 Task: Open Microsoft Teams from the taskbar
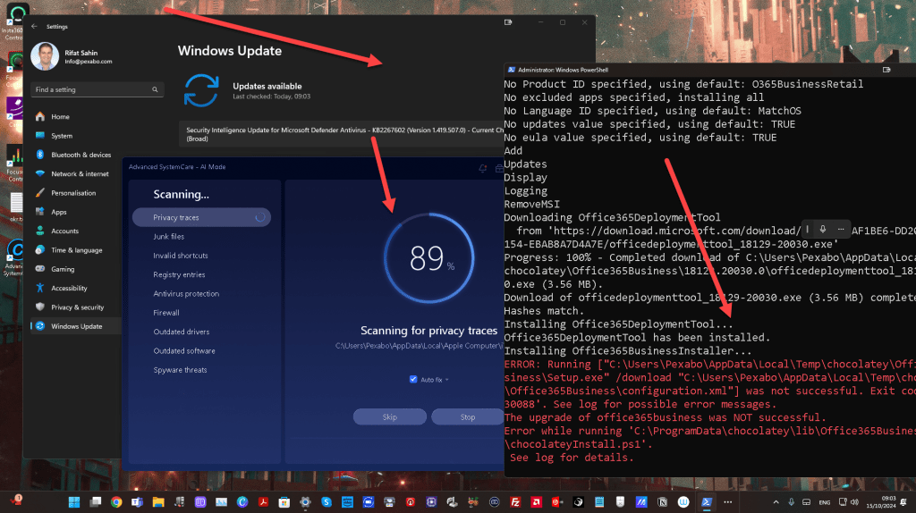(x=137, y=502)
